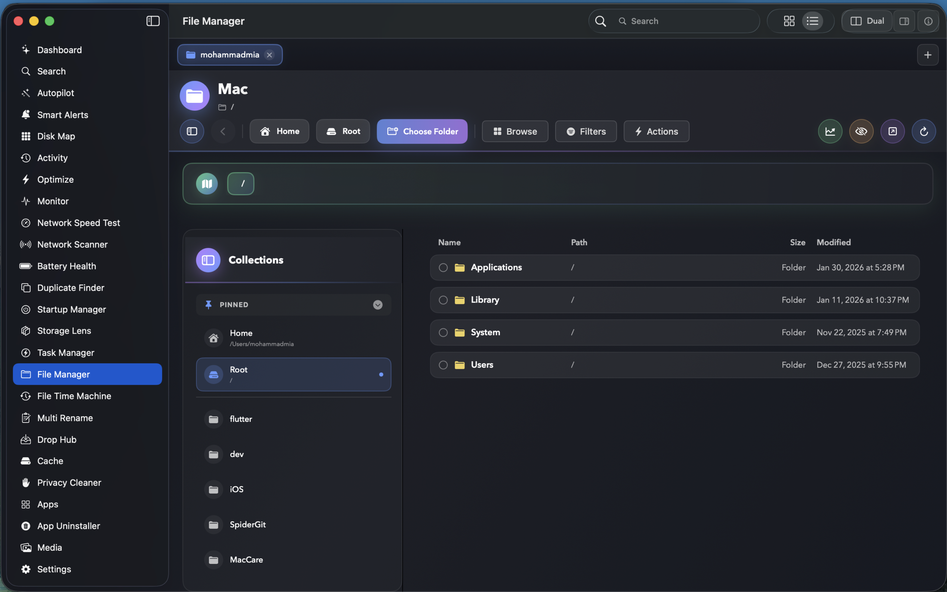Select the Library row radio circle

(443, 300)
